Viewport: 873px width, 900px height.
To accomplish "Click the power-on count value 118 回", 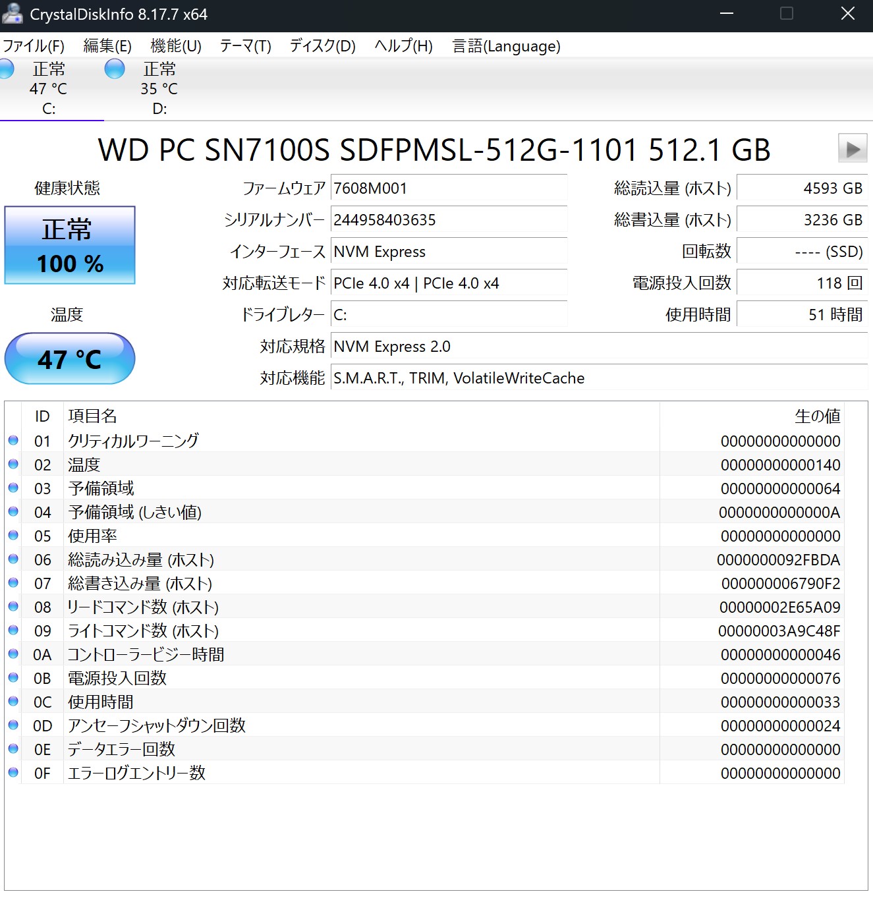I will [x=802, y=283].
